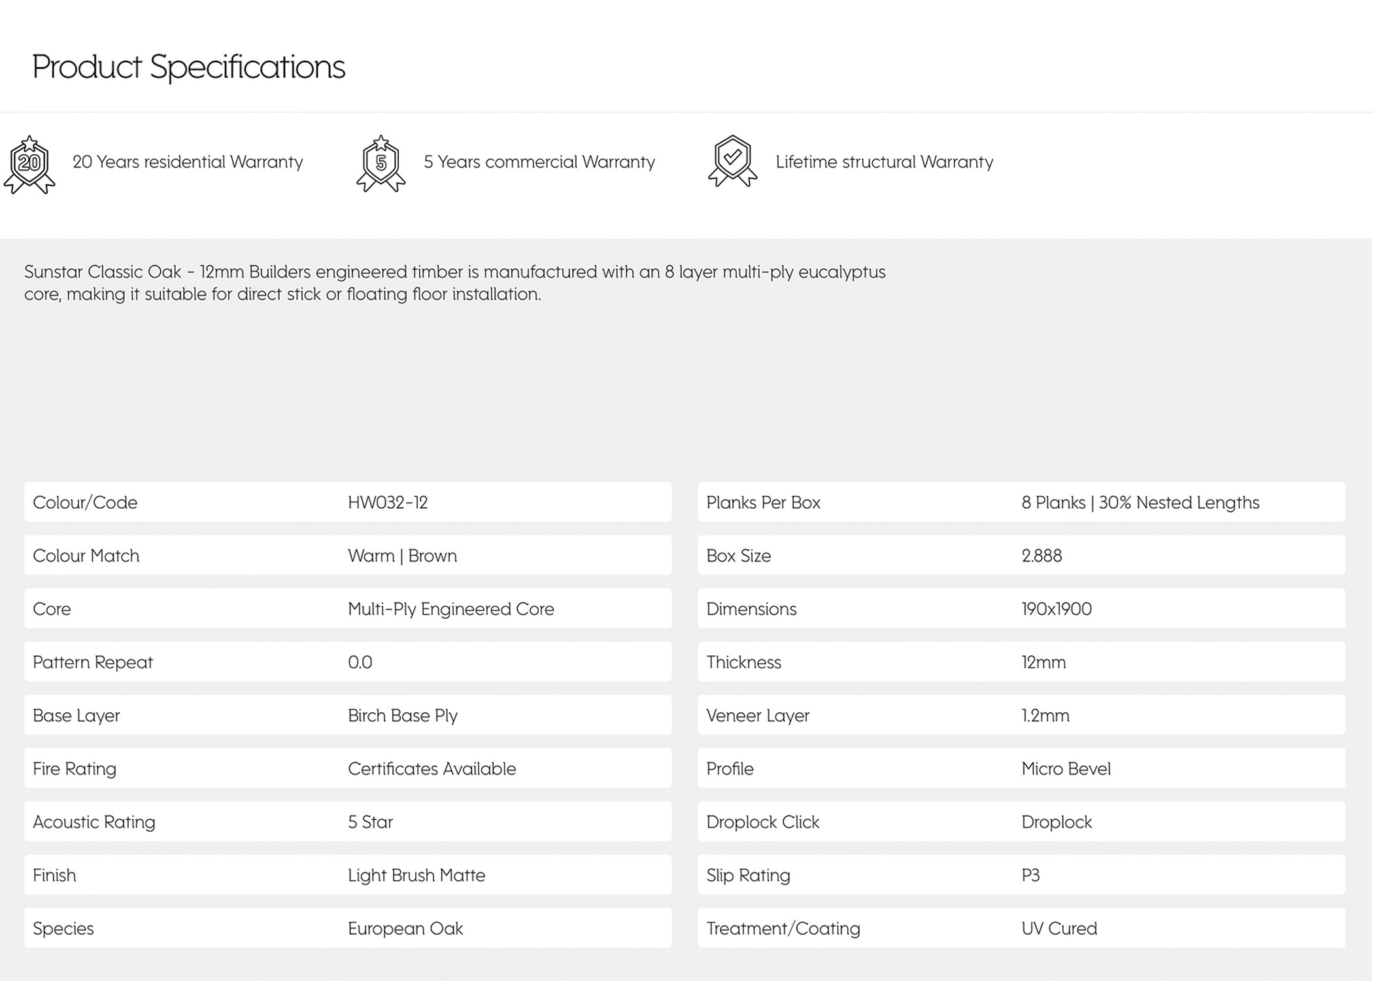Viewport: 1373px width, 981px height.
Task: Click the Product Specifications heading
Action: [x=188, y=67]
